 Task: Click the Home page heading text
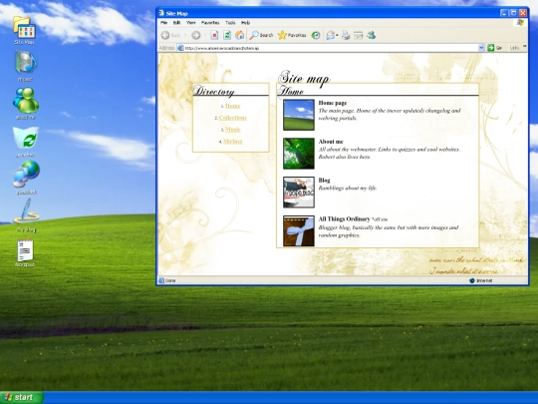pos(333,103)
